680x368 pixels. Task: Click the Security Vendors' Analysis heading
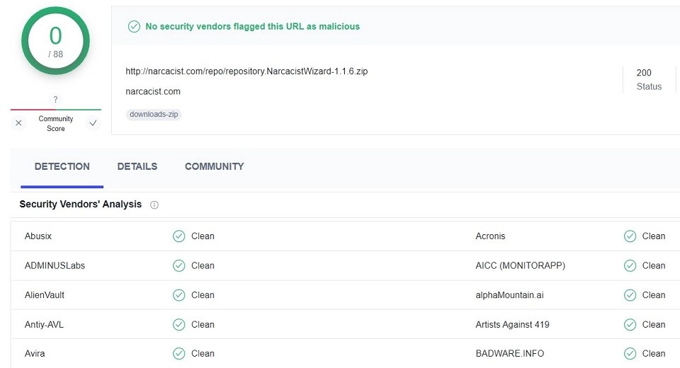[80, 204]
